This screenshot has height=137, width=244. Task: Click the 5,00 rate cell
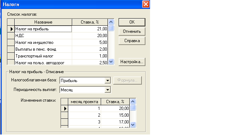tap(90, 42)
